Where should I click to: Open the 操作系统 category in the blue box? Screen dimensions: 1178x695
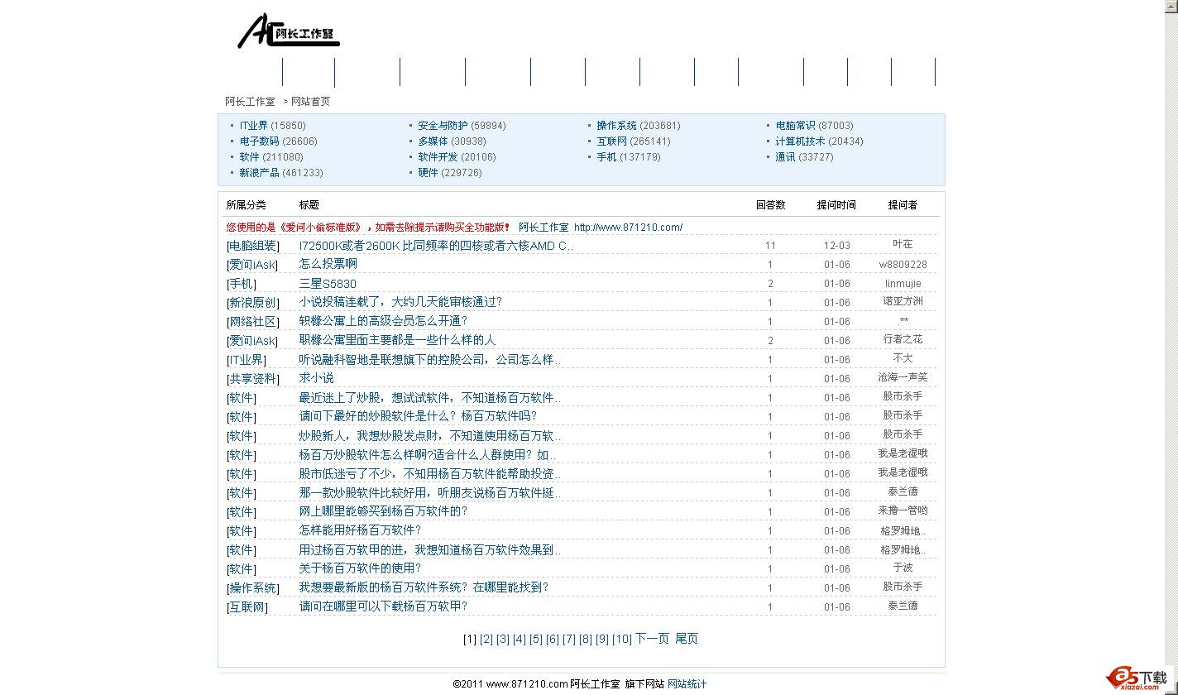coord(616,126)
